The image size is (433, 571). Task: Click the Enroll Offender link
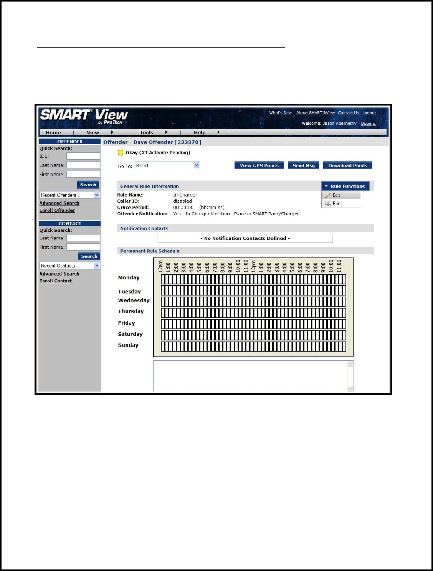57,210
